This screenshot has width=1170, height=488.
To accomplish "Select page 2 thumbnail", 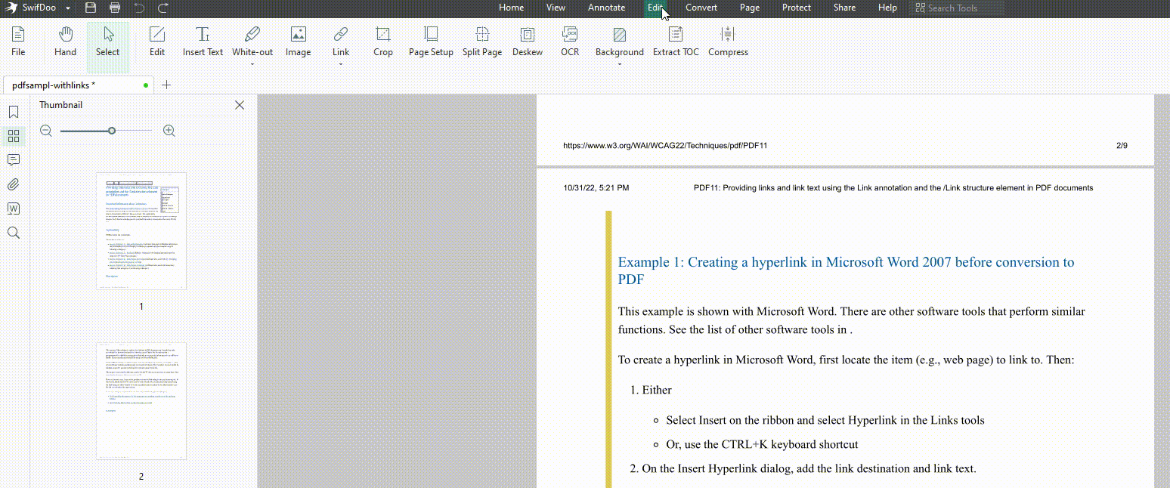I will click(141, 401).
